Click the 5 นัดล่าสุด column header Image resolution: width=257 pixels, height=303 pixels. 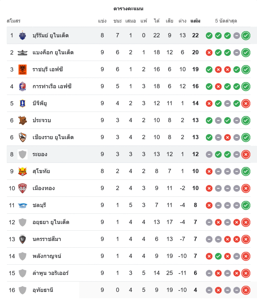pyautogui.click(x=226, y=21)
